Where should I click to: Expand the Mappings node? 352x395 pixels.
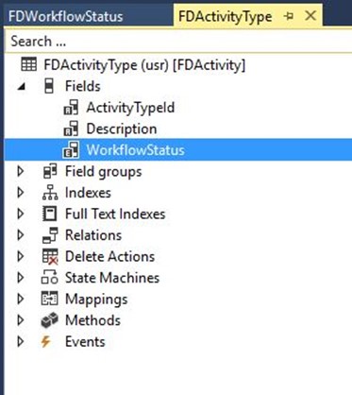click(21, 299)
